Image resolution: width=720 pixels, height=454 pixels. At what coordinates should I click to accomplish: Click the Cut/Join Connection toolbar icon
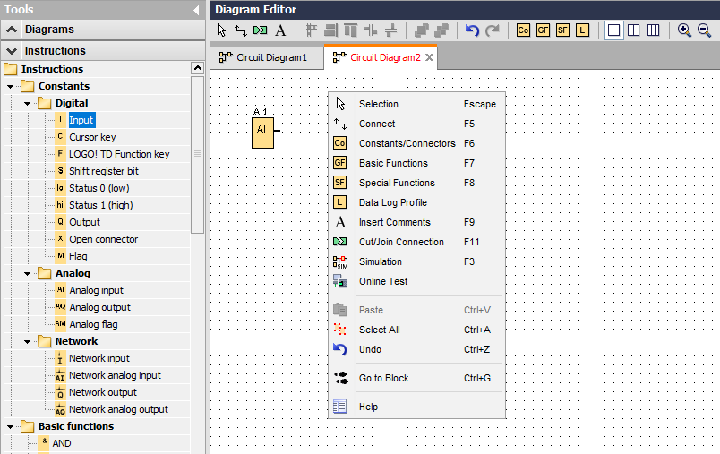coord(261,30)
